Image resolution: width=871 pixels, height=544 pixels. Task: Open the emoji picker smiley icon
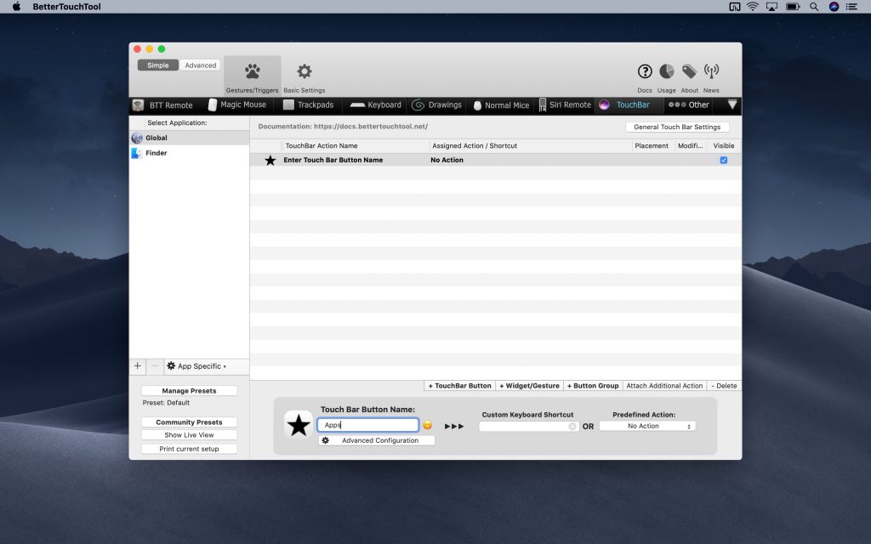click(427, 425)
